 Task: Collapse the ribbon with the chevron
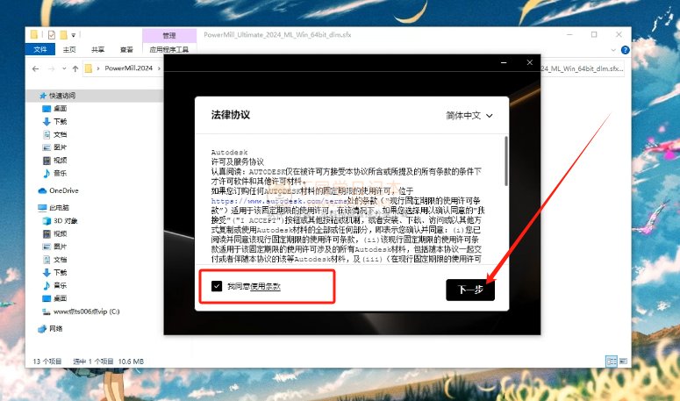[x=613, y=50]
